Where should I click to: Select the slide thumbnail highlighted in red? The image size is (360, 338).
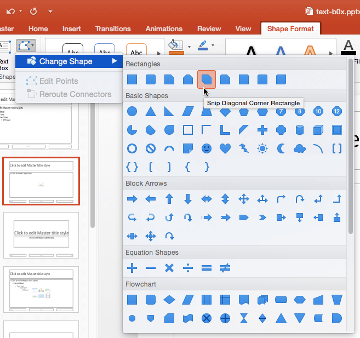(x=41, y=181)
